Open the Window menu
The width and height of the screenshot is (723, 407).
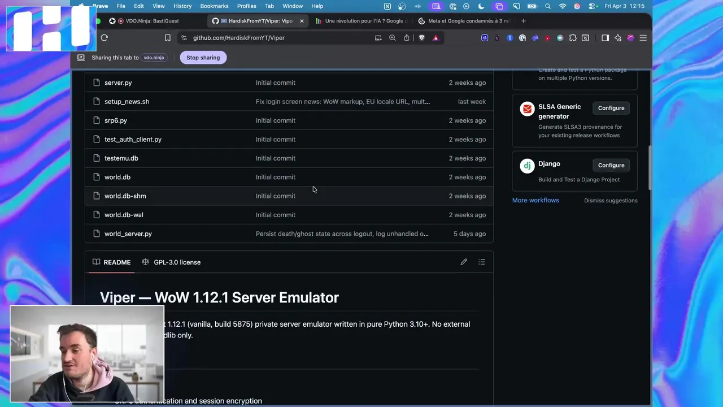click(x=293, y=6)
